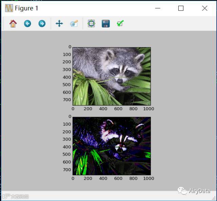The image size is (217, 201).
Task: Click the color-altered raccoon image plot
Action: coord(112,146)
